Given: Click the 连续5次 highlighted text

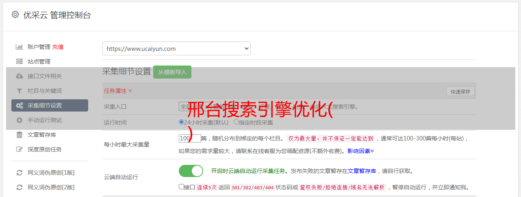Looking at the screenshot, I should (x=207, y=188).
